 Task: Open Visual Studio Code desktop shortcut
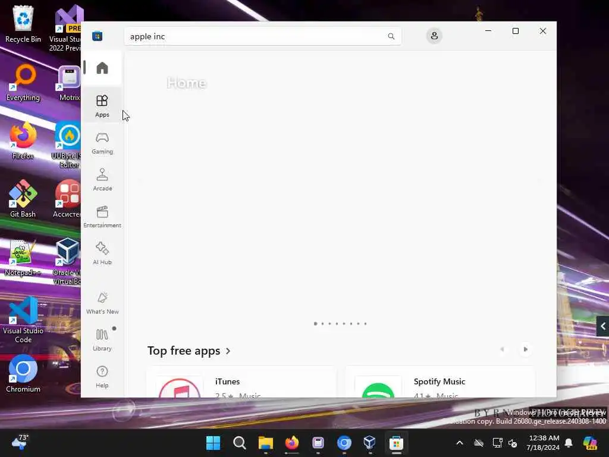click(x=23, y=320)
